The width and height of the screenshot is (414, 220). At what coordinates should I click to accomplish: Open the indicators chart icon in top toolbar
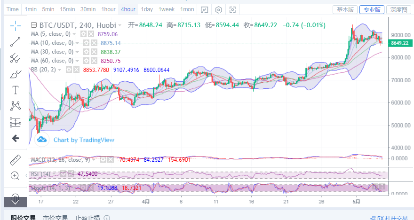[x=204, y=9]
